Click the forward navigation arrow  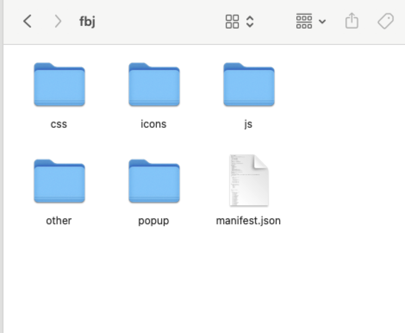(58, 21)
